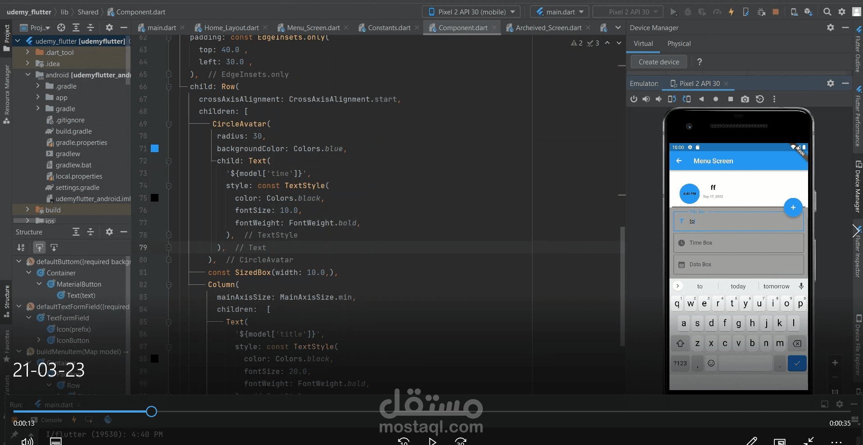Start debugging with the bug icon

[688, 12]
